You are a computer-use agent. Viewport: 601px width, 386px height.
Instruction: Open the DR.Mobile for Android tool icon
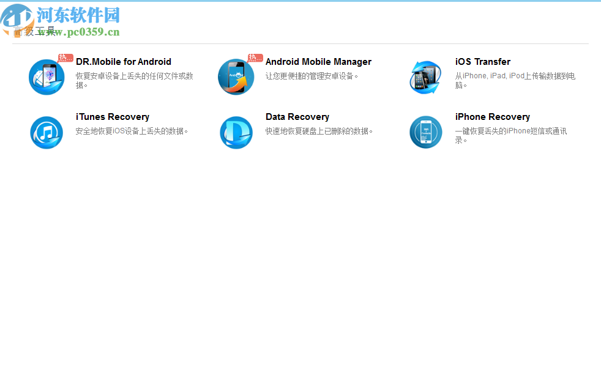(x=47, y=76)
